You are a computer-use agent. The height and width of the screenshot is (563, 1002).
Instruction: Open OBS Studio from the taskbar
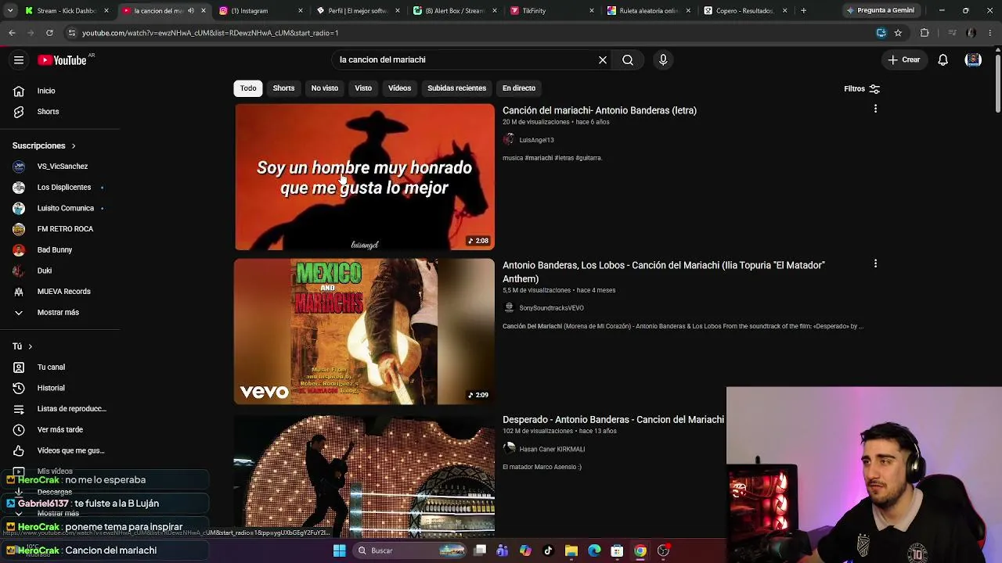pyautogui.click(x=663, y=550)
